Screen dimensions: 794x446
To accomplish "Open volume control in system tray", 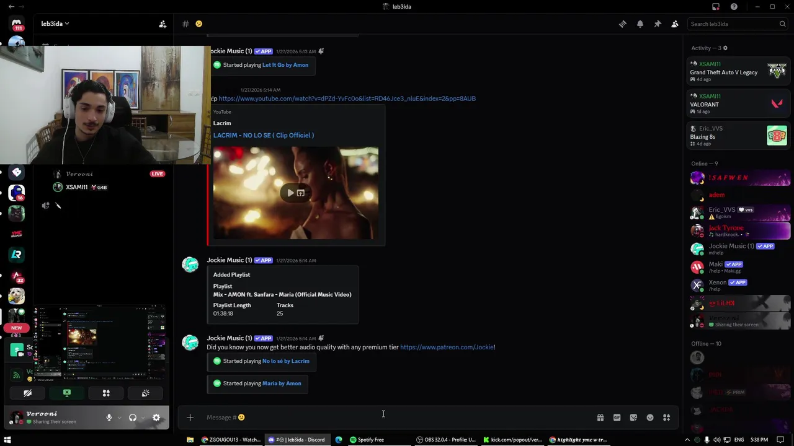I will coord(716,440).
